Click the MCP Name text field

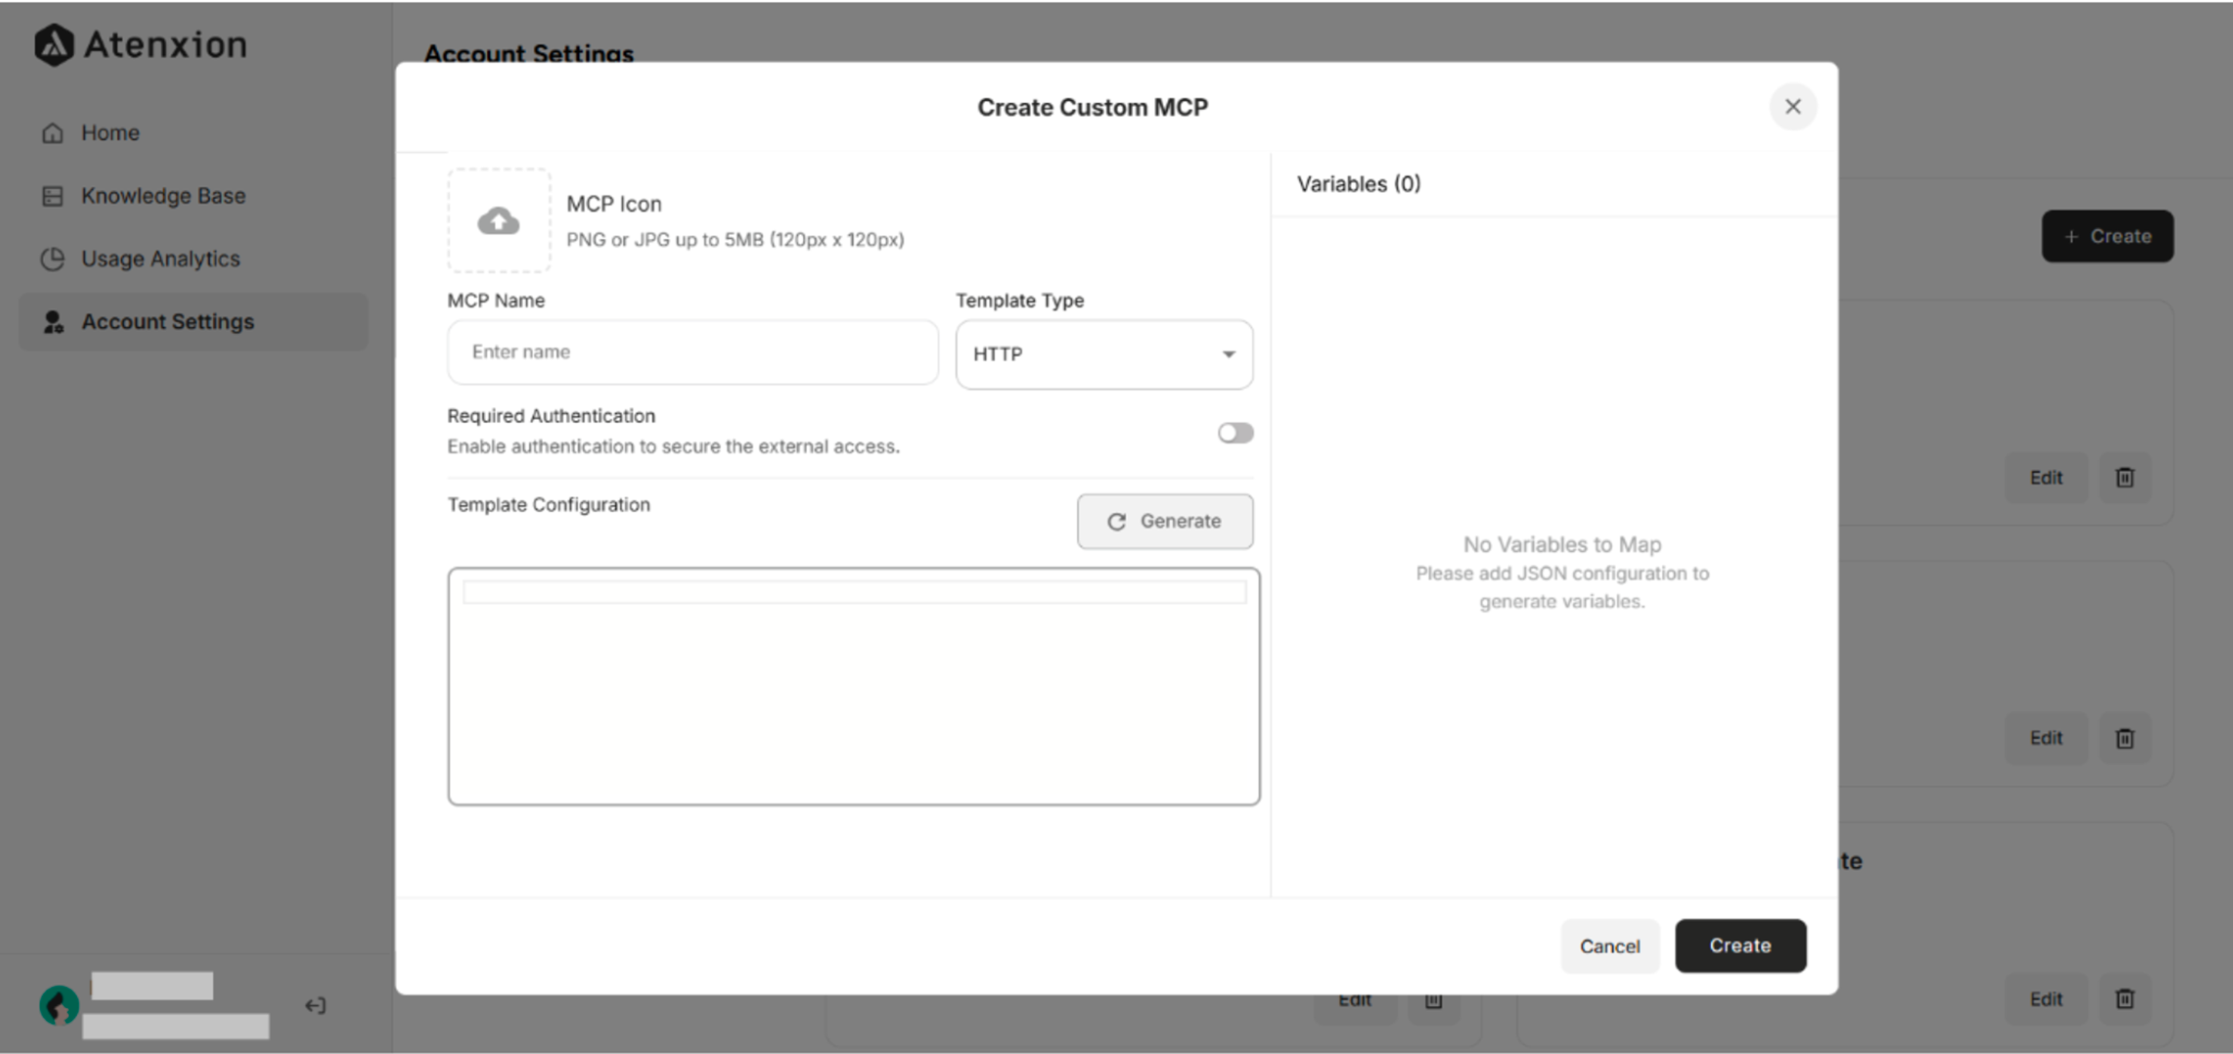pos(693,353)
